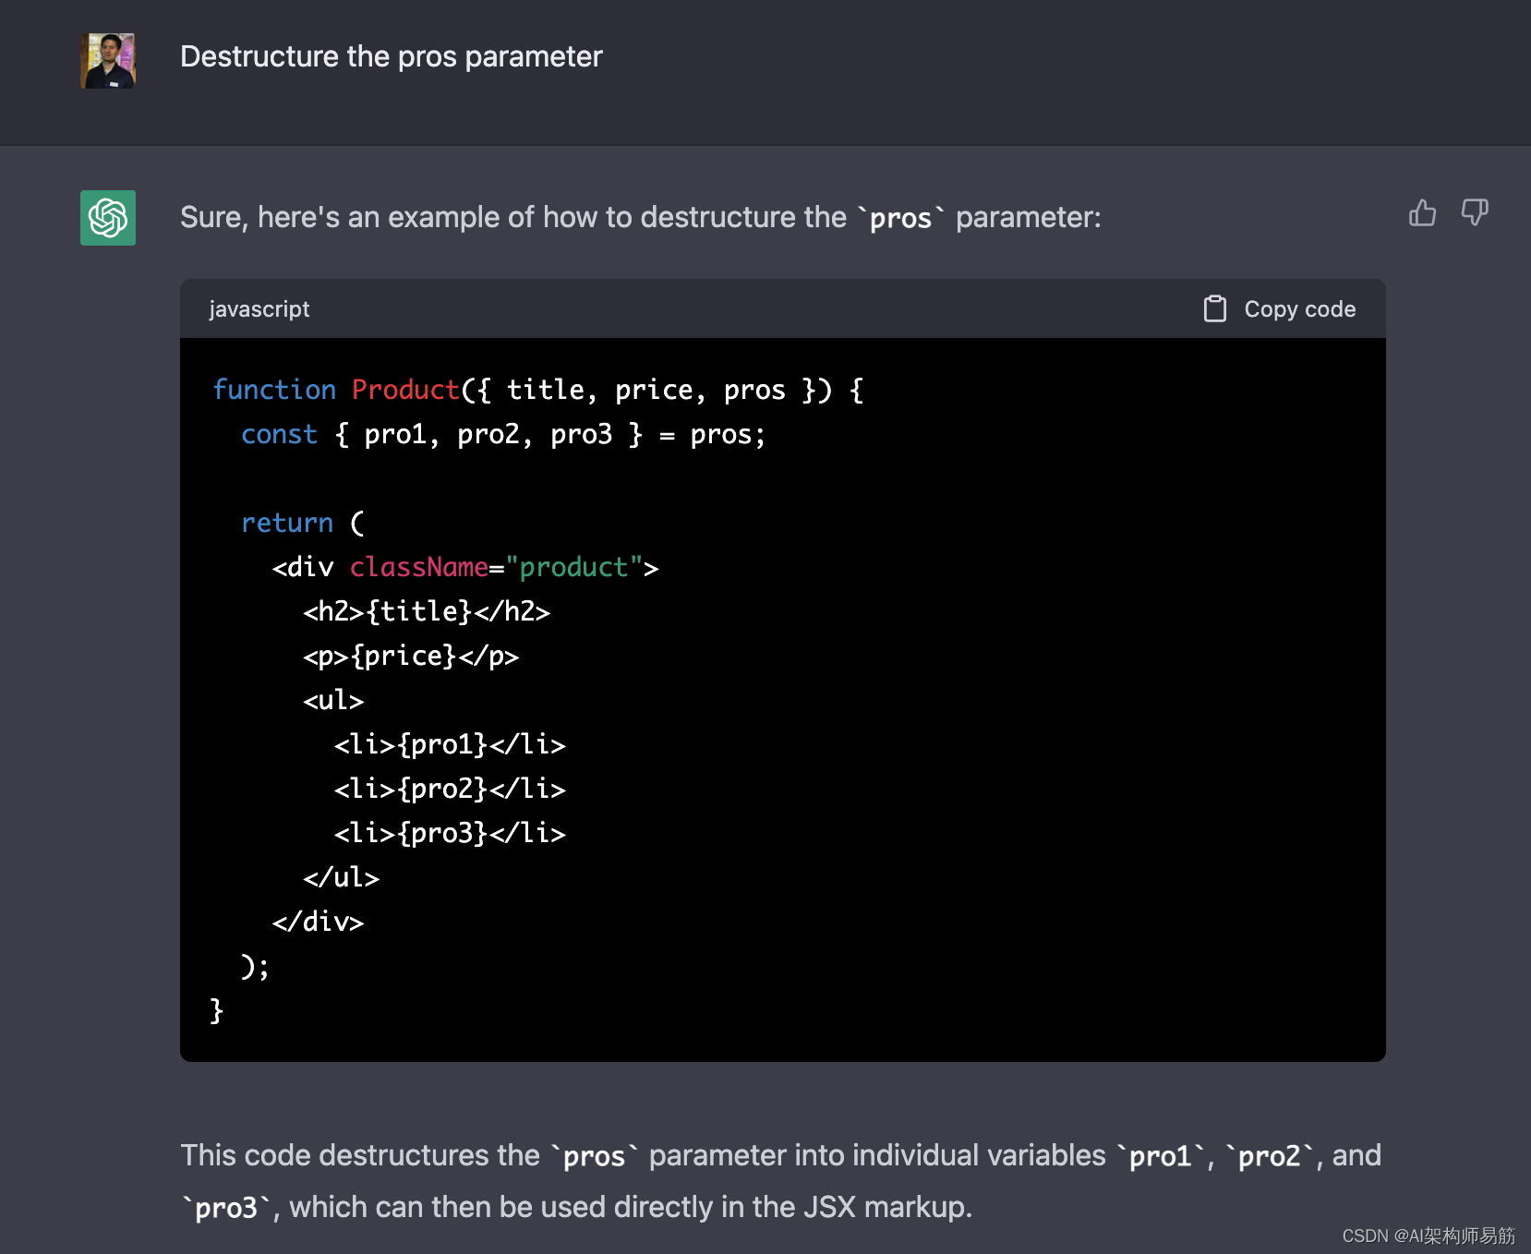Click the closing </ul> tag line
The height and width of the screenshot is (1254, 1531).
click(x=342, y=877)
